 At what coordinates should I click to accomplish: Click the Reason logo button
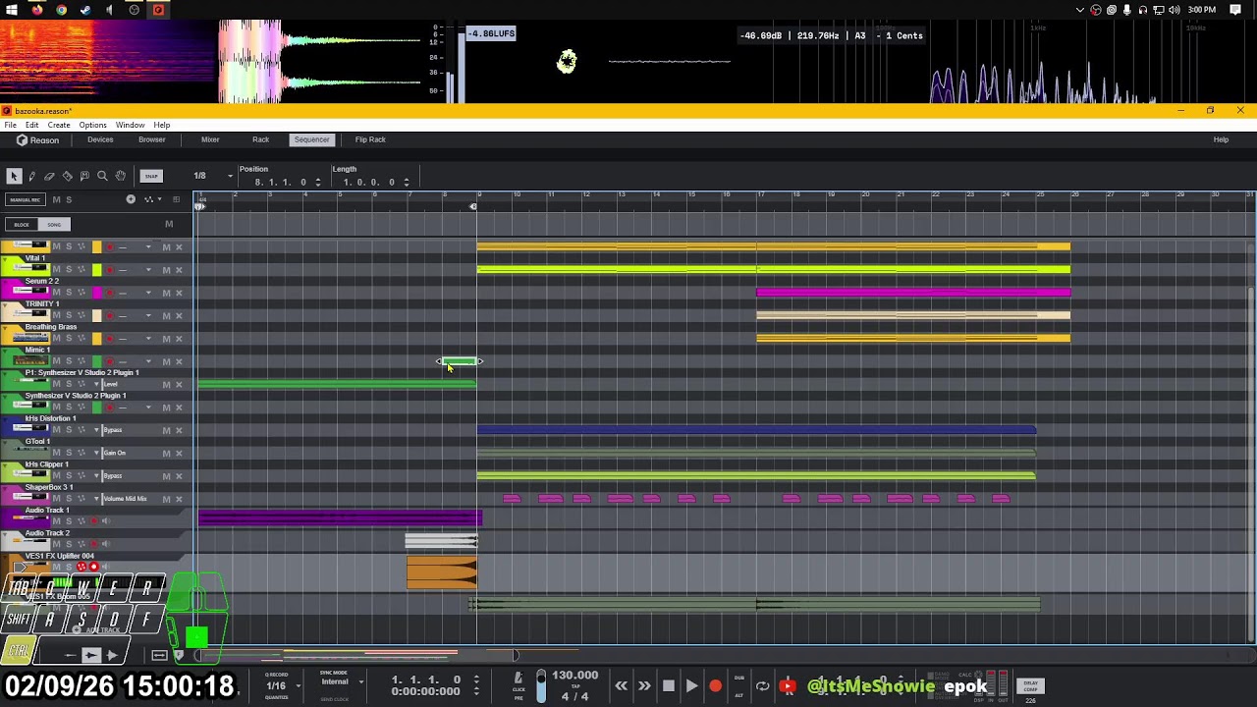point(38,140)
